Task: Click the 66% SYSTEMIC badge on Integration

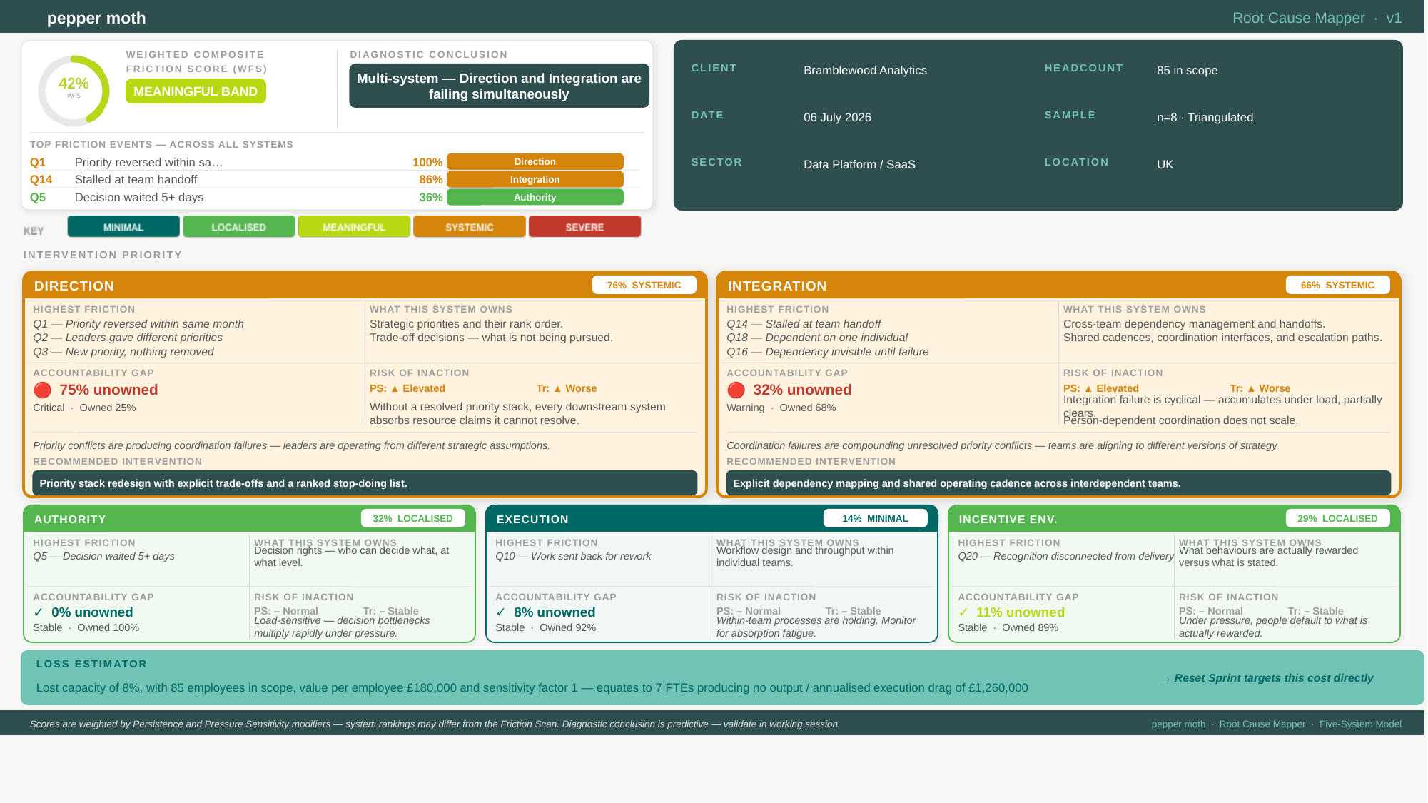Action: coord(1338,285)
